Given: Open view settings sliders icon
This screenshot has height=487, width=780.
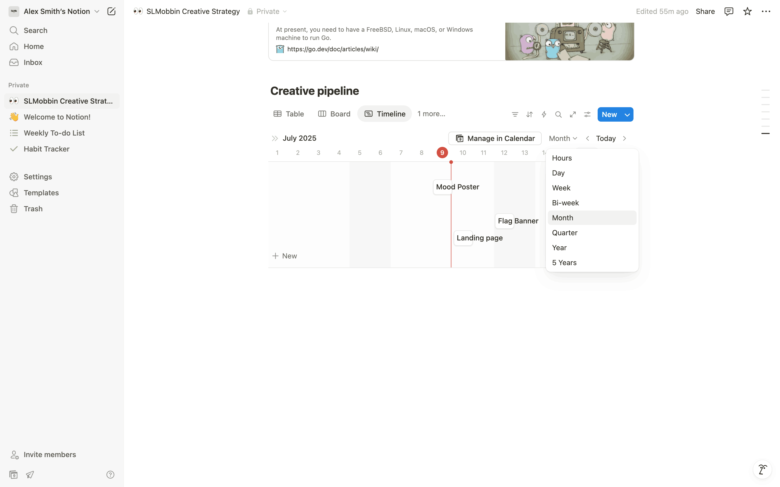Looking at the screenshot, I should [587, 114].
